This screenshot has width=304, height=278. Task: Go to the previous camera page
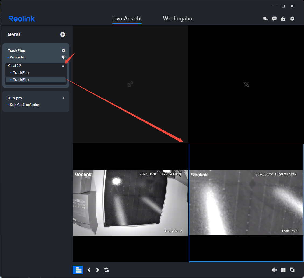click(89, 270)
